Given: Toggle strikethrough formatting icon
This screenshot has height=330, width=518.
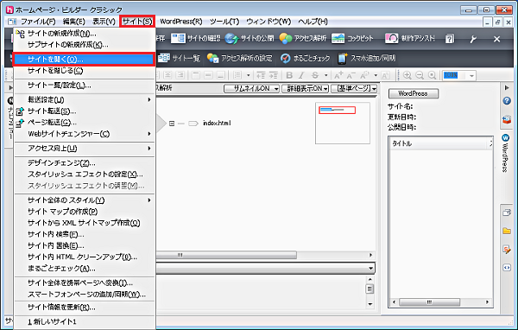Looking at the screenshot, I should pos(315,75).
